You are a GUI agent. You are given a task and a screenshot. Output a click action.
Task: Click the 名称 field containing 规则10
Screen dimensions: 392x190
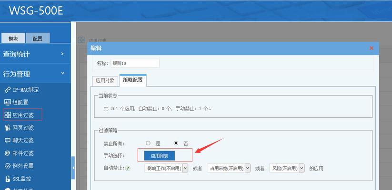click(135, 63)
